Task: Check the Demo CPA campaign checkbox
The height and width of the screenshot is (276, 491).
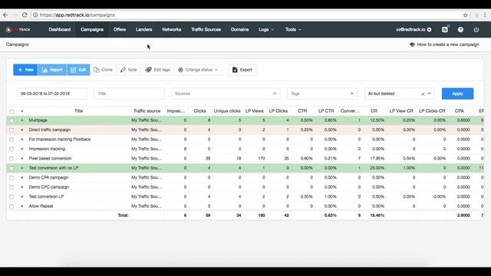Action: pyautogui.click(x=12, y=178)
